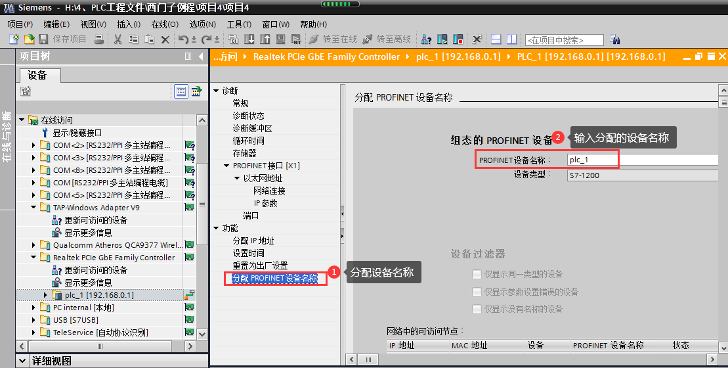Viewport: 728px width, 368px height.
Task: Click the Save project (保存项目) button
Action: pyautogui.click(x=62, y=39)
